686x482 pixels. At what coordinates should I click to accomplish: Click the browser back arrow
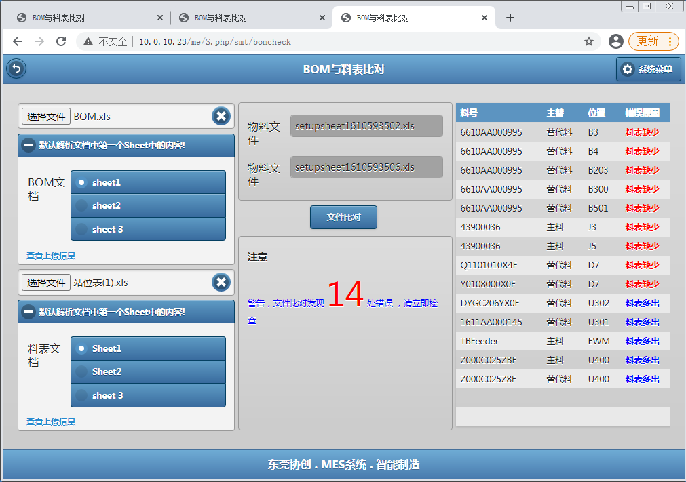(x=18, y=41)
